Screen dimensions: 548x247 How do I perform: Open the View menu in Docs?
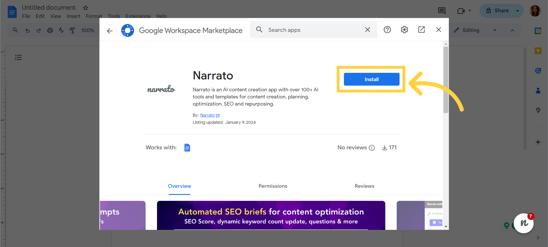click(56, 16)
